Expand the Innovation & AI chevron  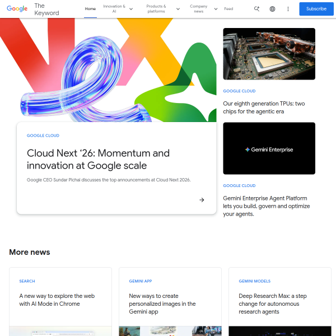131,9
